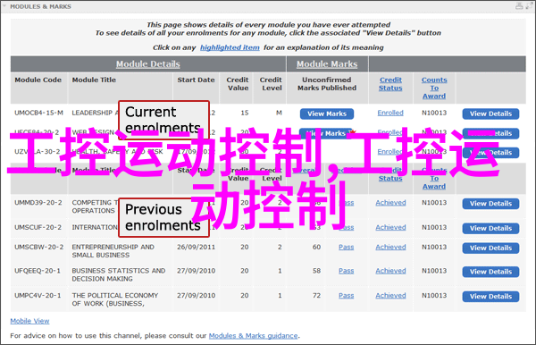View Details for module UMSCUF-20-2
536x345 pixels.
(490, 229)
